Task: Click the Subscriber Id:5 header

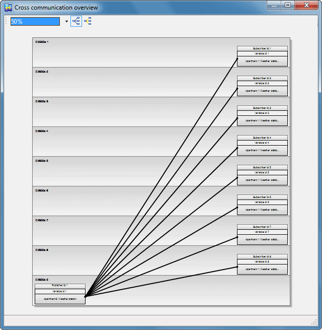Action: [262, 167]
